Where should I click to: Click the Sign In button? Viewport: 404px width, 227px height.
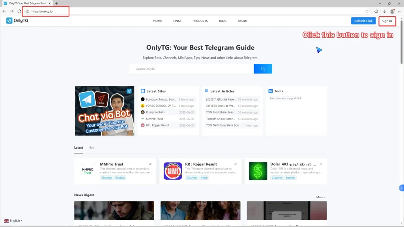click(x=387, y=21)
